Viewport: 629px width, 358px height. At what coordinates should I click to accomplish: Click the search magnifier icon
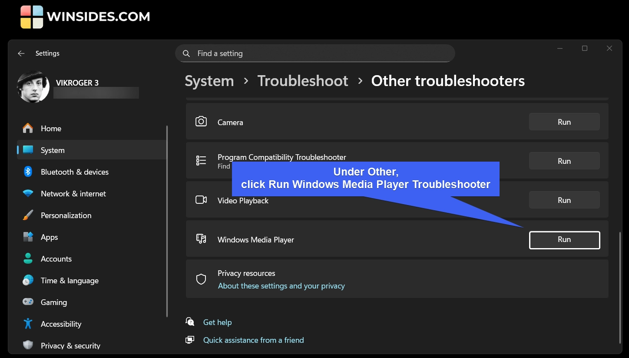tap(186, 53)
